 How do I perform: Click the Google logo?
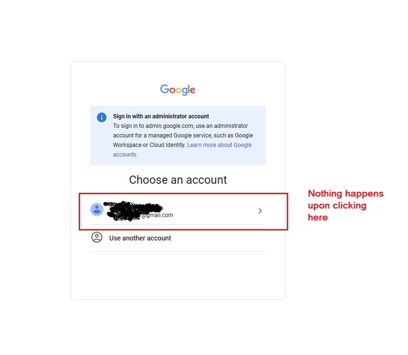click(178, 90)
